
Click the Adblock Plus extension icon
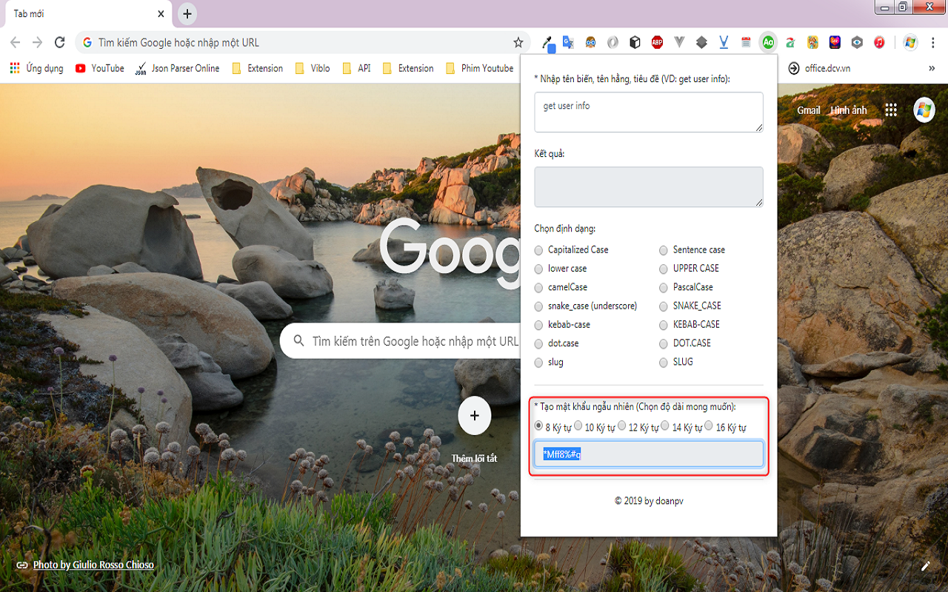click(657, 43)
